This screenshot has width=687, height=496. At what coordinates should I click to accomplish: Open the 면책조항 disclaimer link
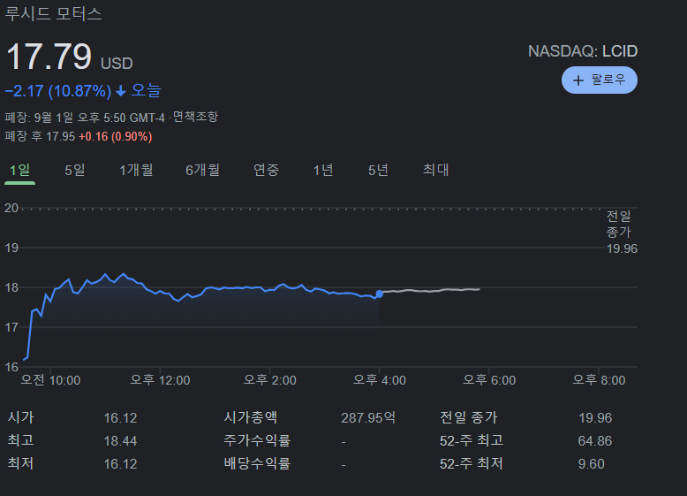195,117
